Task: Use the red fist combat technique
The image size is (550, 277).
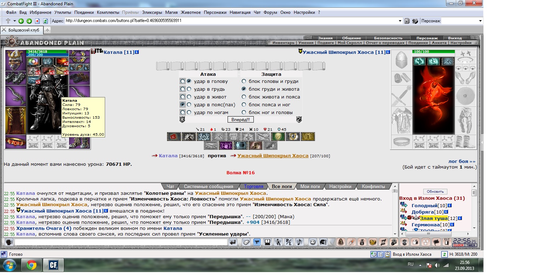Action: (174, 137)
